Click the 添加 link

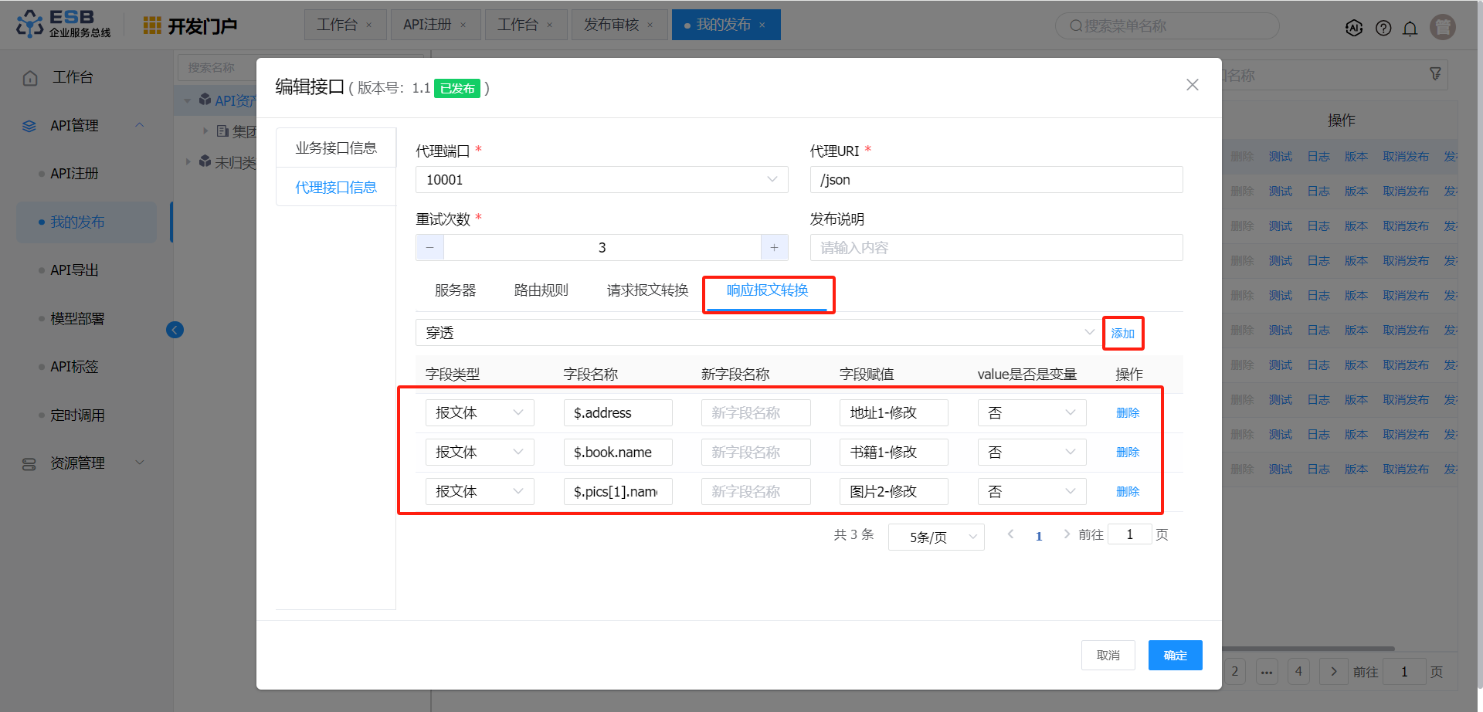(x=1122, y=334)
